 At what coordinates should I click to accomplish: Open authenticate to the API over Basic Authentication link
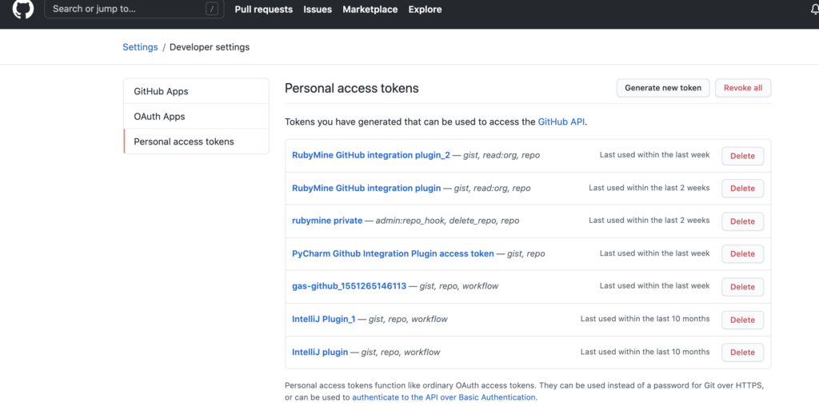(x=444, y=397)
